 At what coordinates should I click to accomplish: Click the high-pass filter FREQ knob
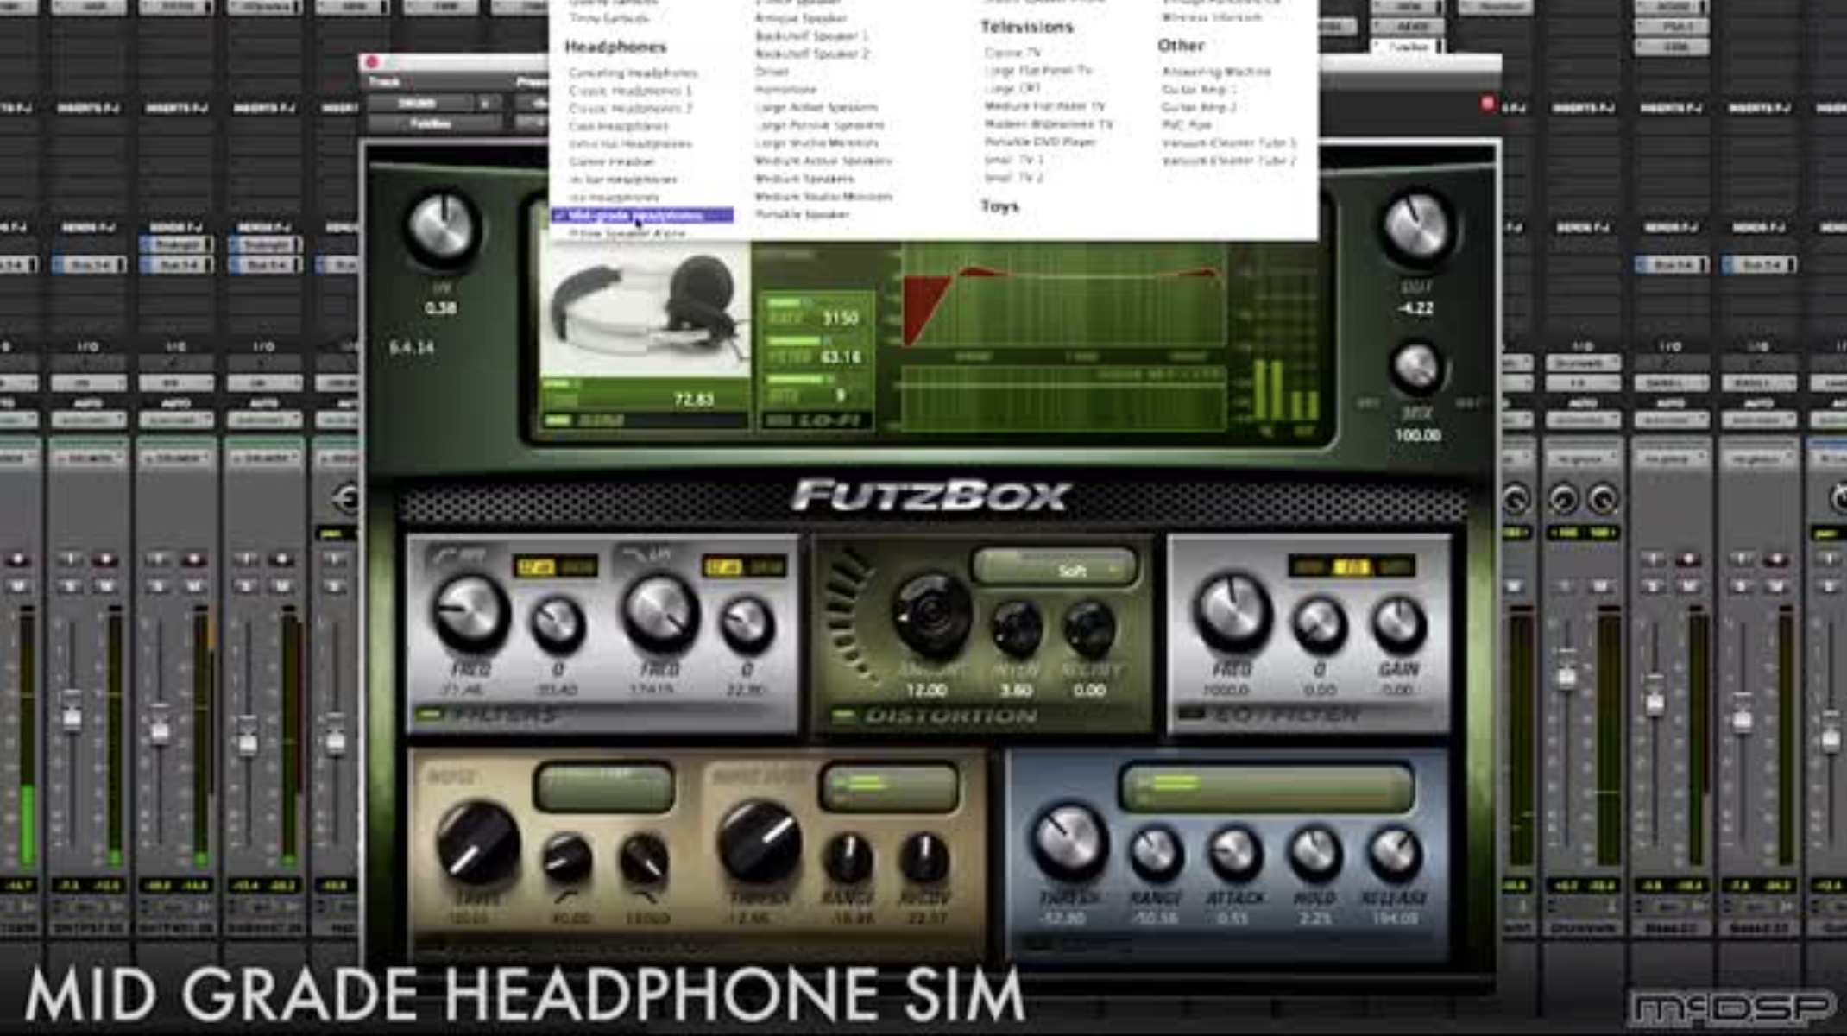pyautogui.click(x=470, y=613)
